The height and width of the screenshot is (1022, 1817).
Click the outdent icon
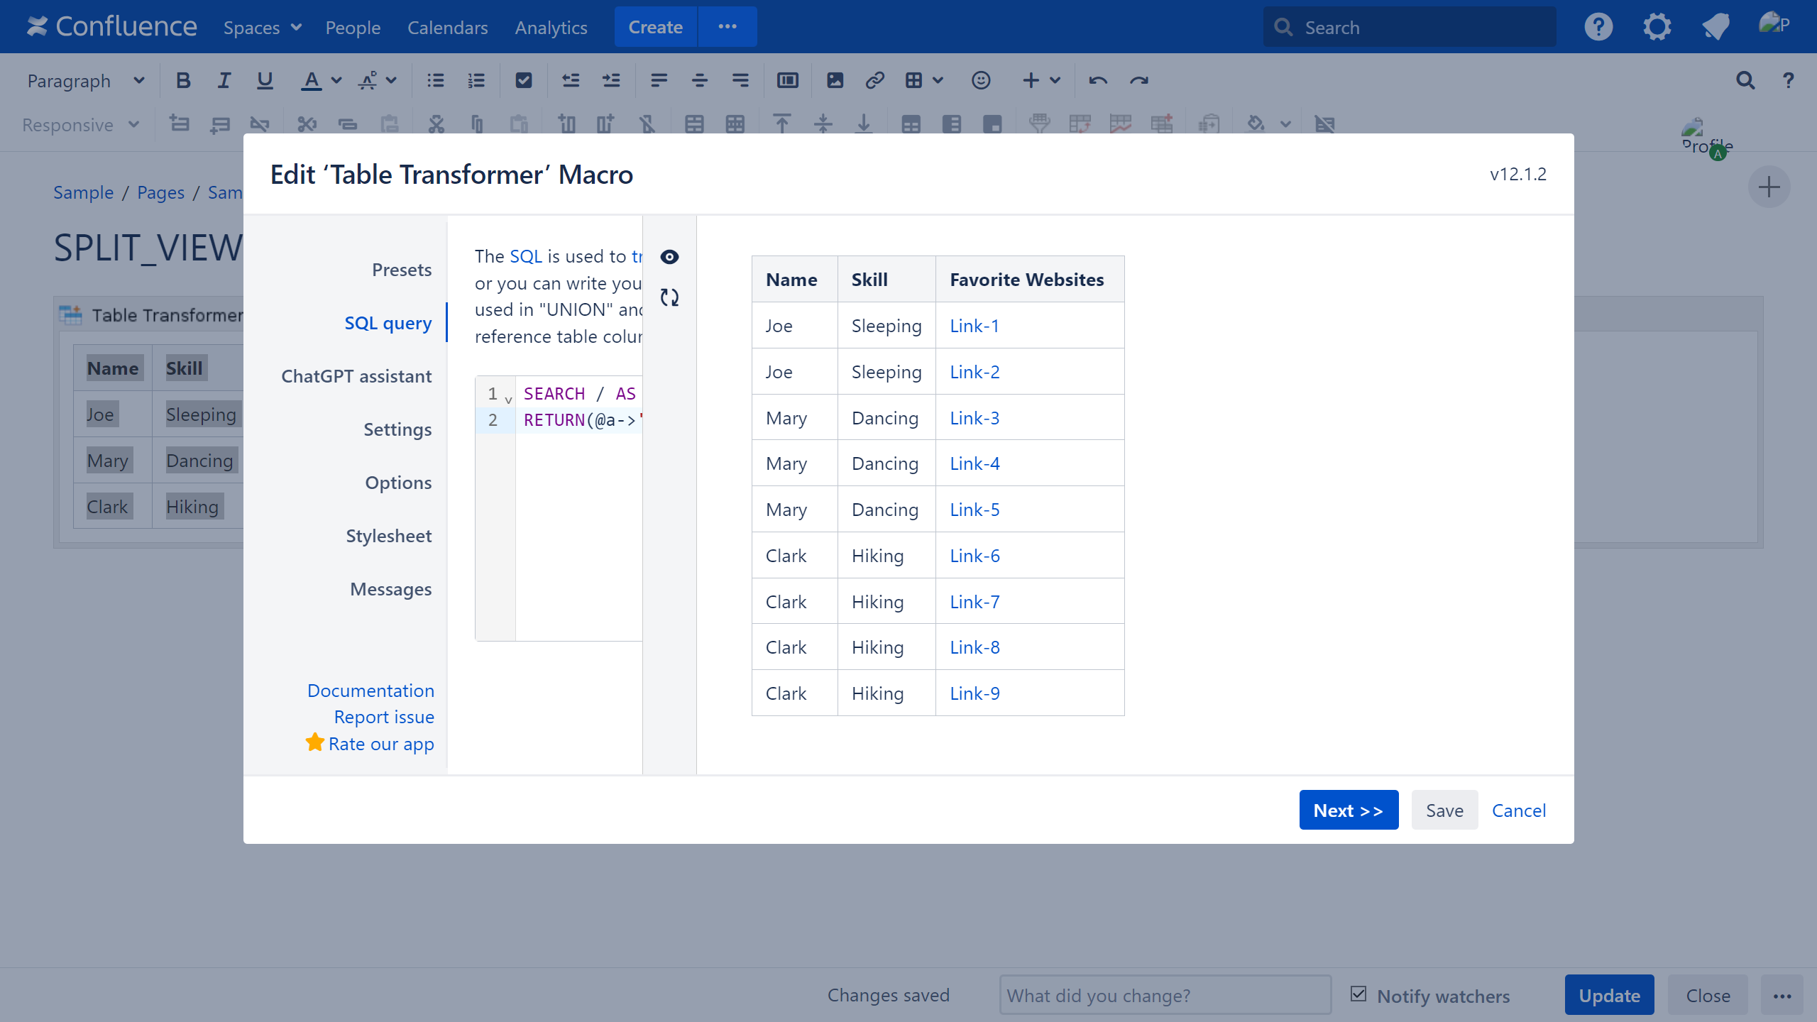coord(571,80)
